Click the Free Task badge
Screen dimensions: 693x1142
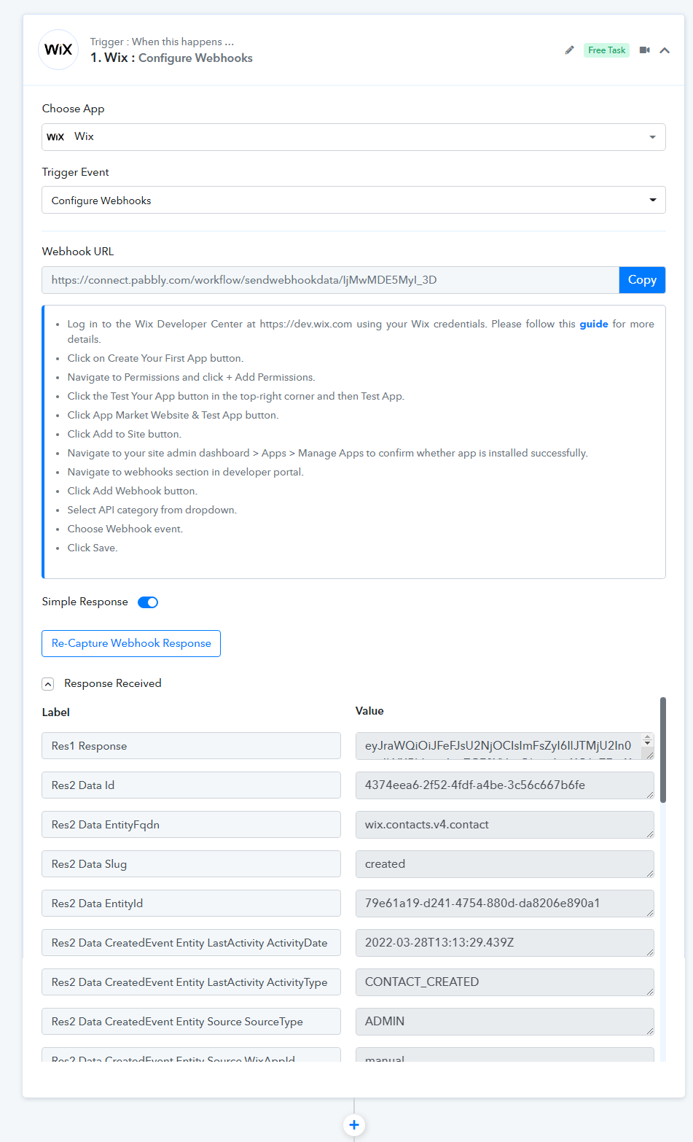(x=606, y=50)
